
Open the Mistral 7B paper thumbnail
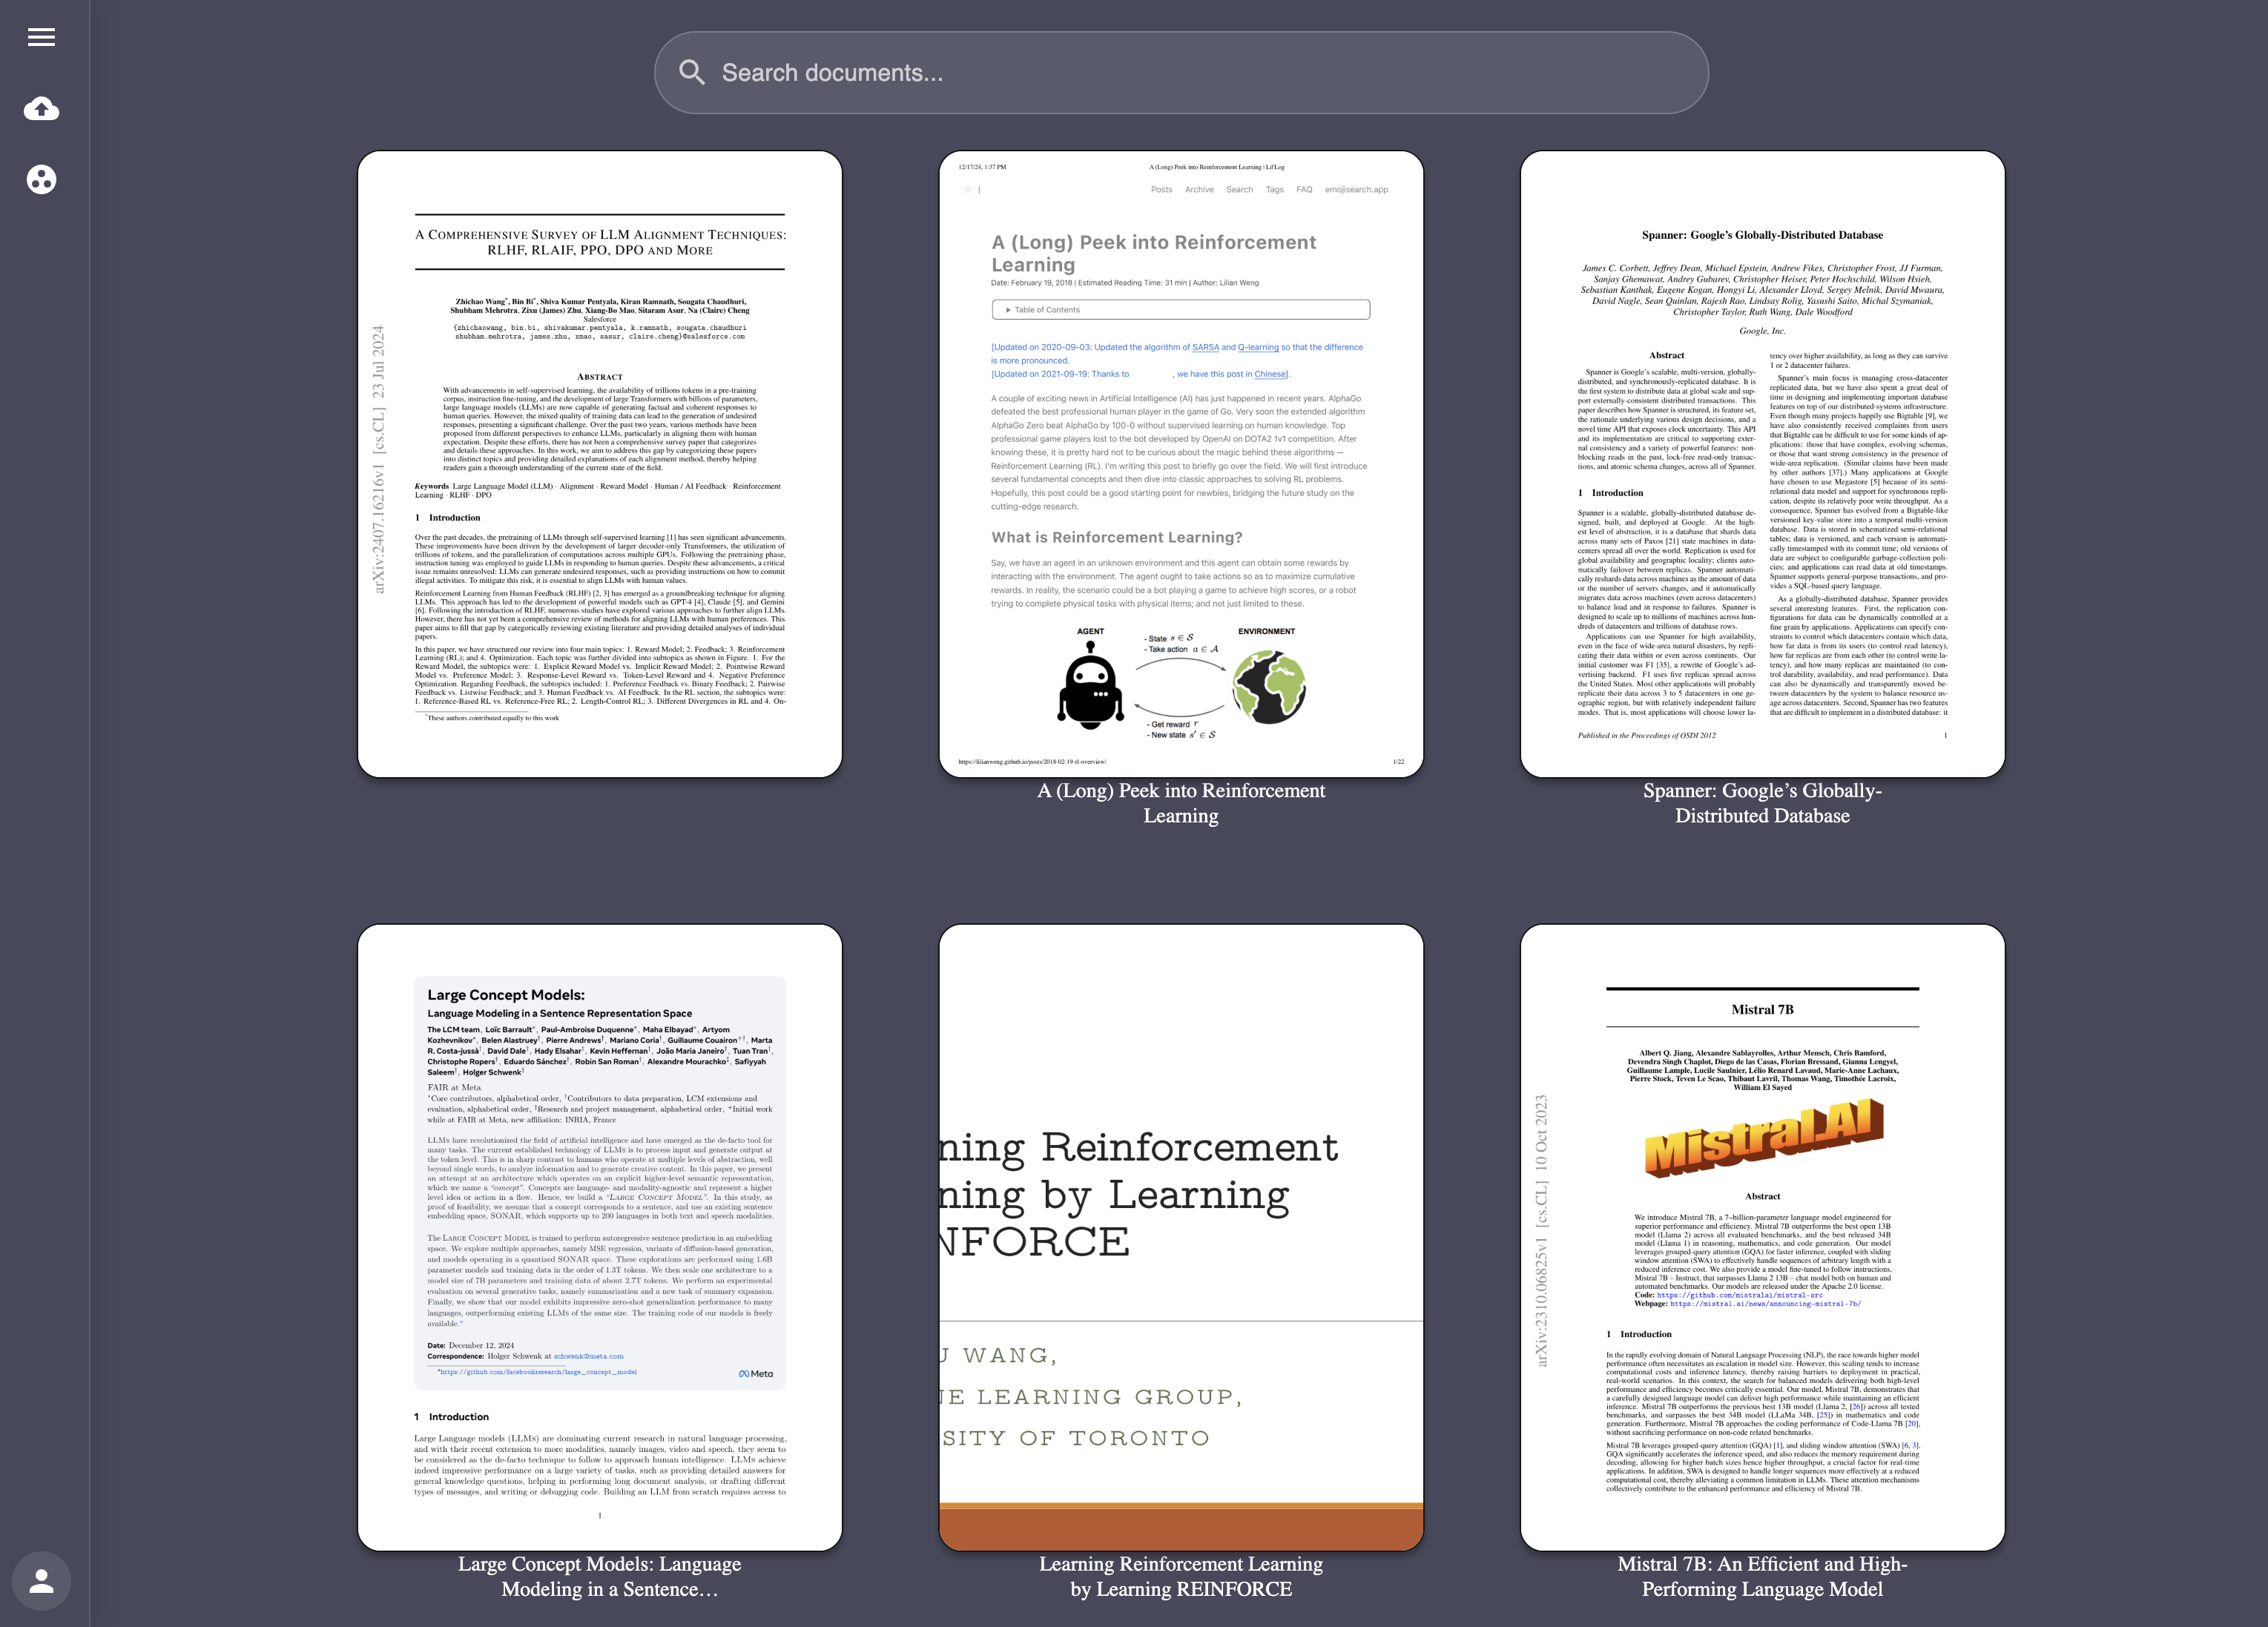point(1761,1236)
